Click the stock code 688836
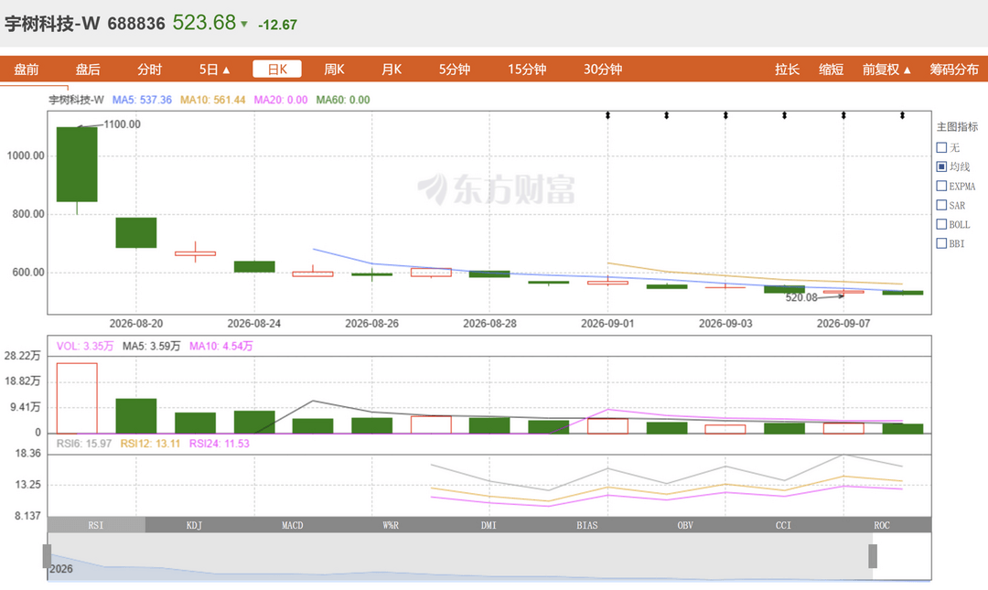The image size is (988, 590). tap(136, 24)
